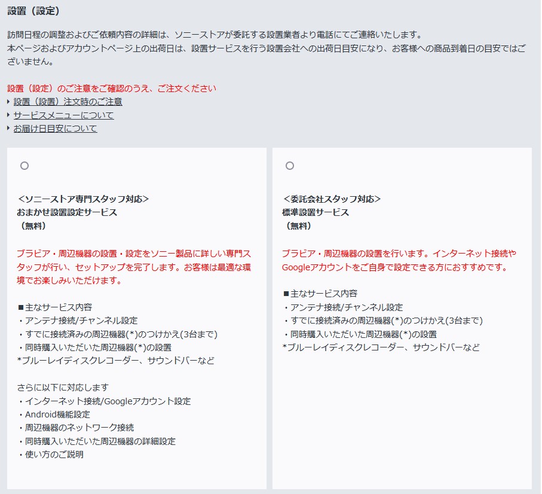Click さらに以下に対応します text

[x=63, y=388]
